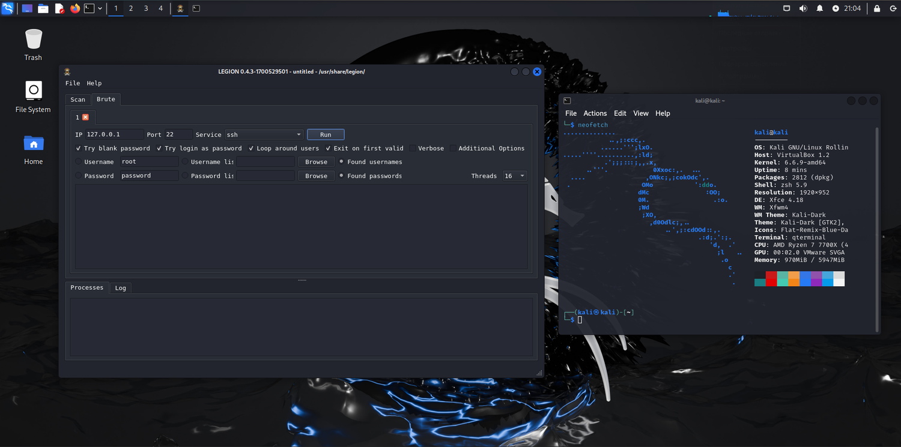Open the Edit menu in terminal
This screenshot has height=447, width=901.
620,113
